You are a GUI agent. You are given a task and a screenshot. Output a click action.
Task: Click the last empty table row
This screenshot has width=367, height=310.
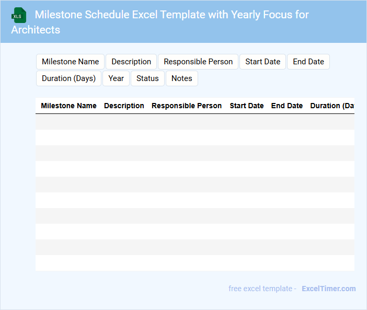pos(194,263)
